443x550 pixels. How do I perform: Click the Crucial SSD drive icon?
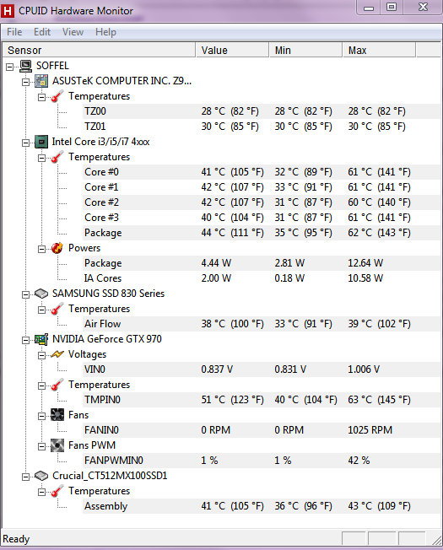(41, 476)
